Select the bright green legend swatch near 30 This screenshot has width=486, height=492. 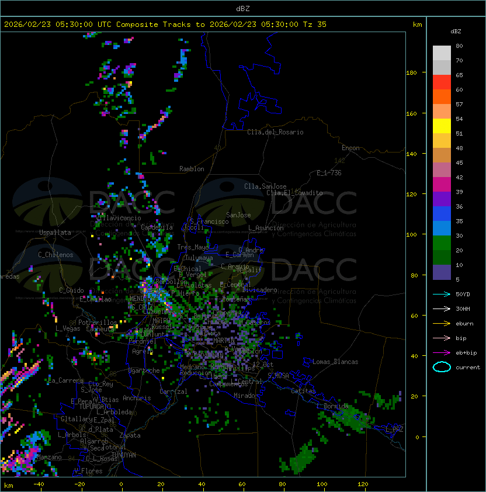[442, 243]
